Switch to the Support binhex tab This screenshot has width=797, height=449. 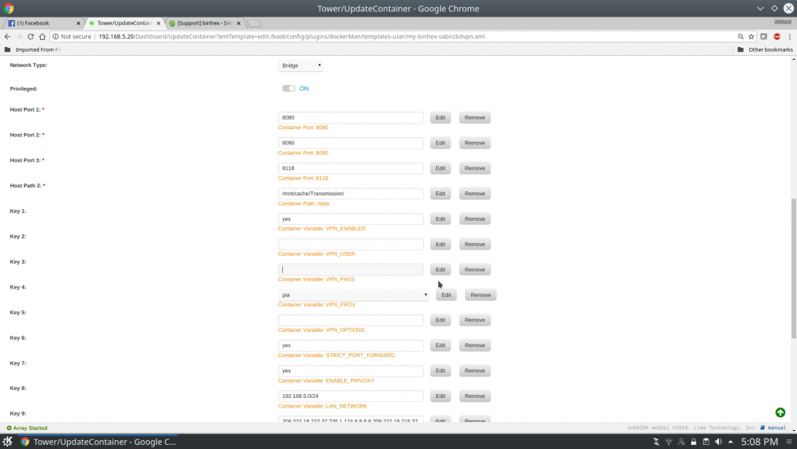coord(204,23)
